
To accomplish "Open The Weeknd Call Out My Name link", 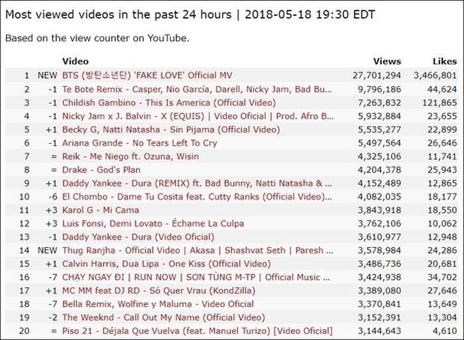I will tap(163, 317).
